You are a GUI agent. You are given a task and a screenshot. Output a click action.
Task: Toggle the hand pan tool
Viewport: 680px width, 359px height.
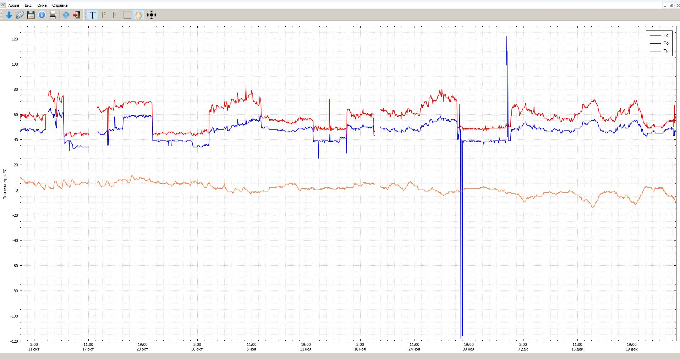138,15
